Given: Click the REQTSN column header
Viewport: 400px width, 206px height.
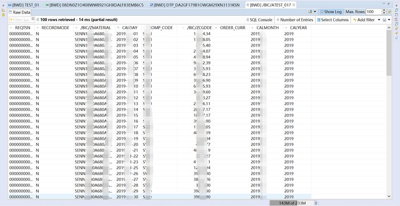Looking at the screenshot, I should point(22,28).
